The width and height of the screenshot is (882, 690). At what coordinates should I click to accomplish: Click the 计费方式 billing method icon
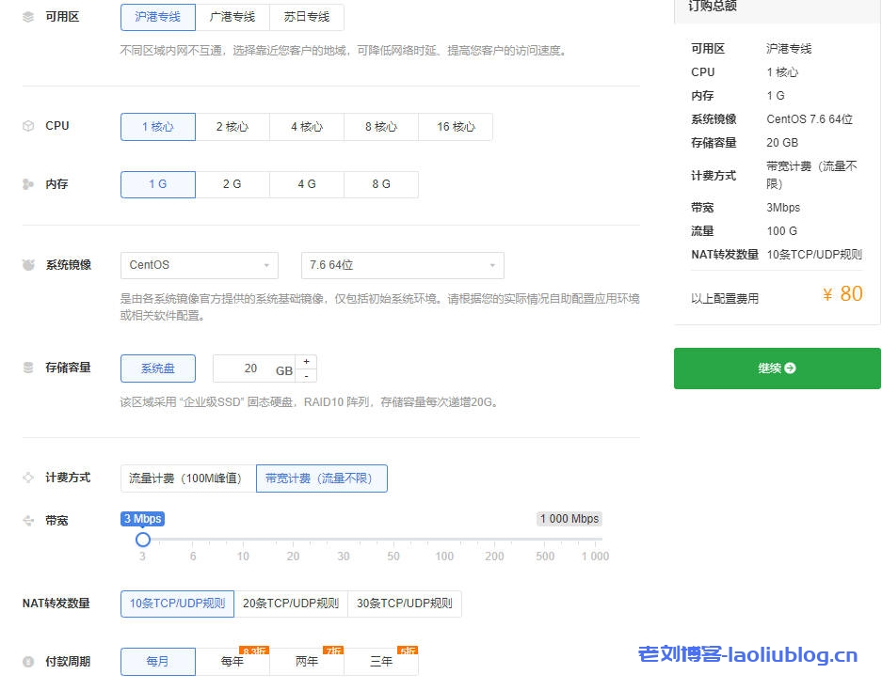27,477
